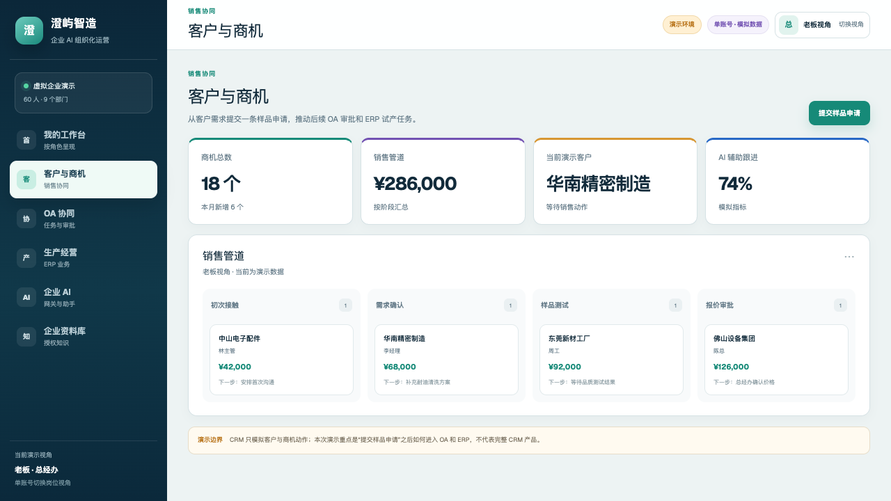This screenshot has height=501, width=891.
Task: Click the 样品测试 count badge
Action: click(x=675, y=305)
